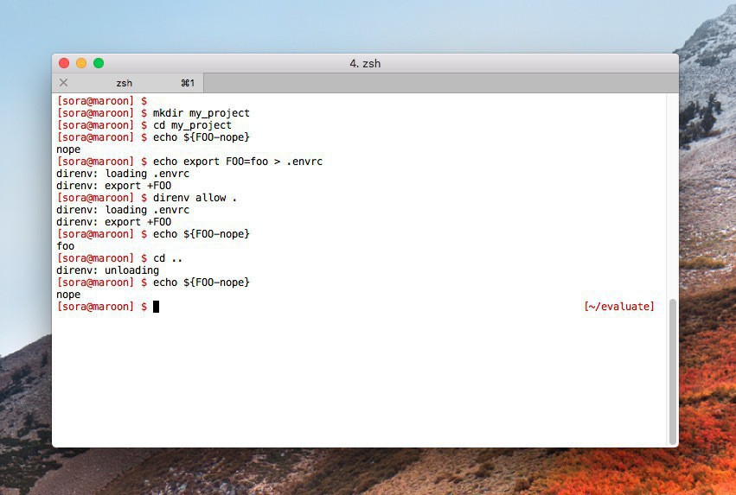Maximize the window with the green button
The height and width of the screenshot is (495, 736).
(99, 63)
